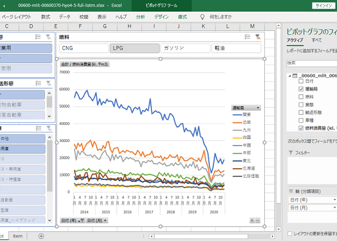The image size is (337, 241).
Task: Collapse the entire chart field with minus
Action: point(257,220)
